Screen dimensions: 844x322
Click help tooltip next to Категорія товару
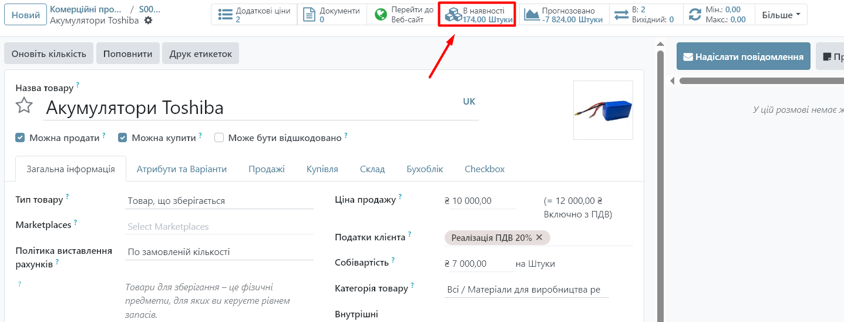pyautogui.click(x=412, y=286)
